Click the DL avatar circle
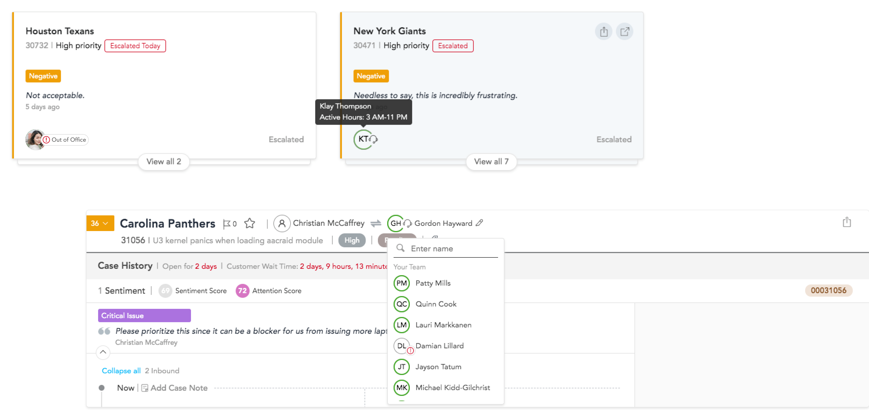 401,346
